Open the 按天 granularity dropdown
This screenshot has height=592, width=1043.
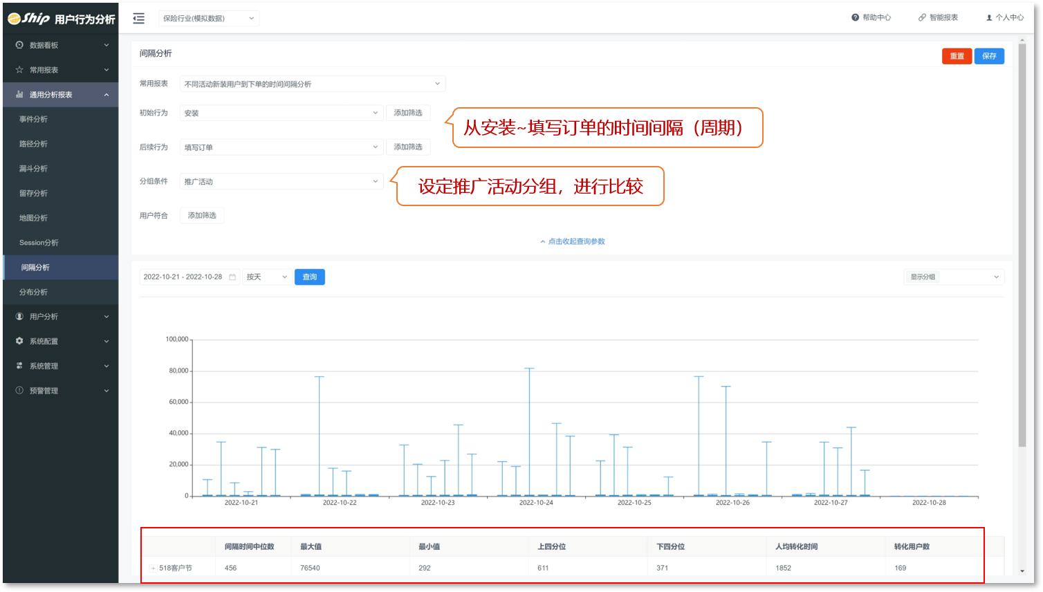266,277
